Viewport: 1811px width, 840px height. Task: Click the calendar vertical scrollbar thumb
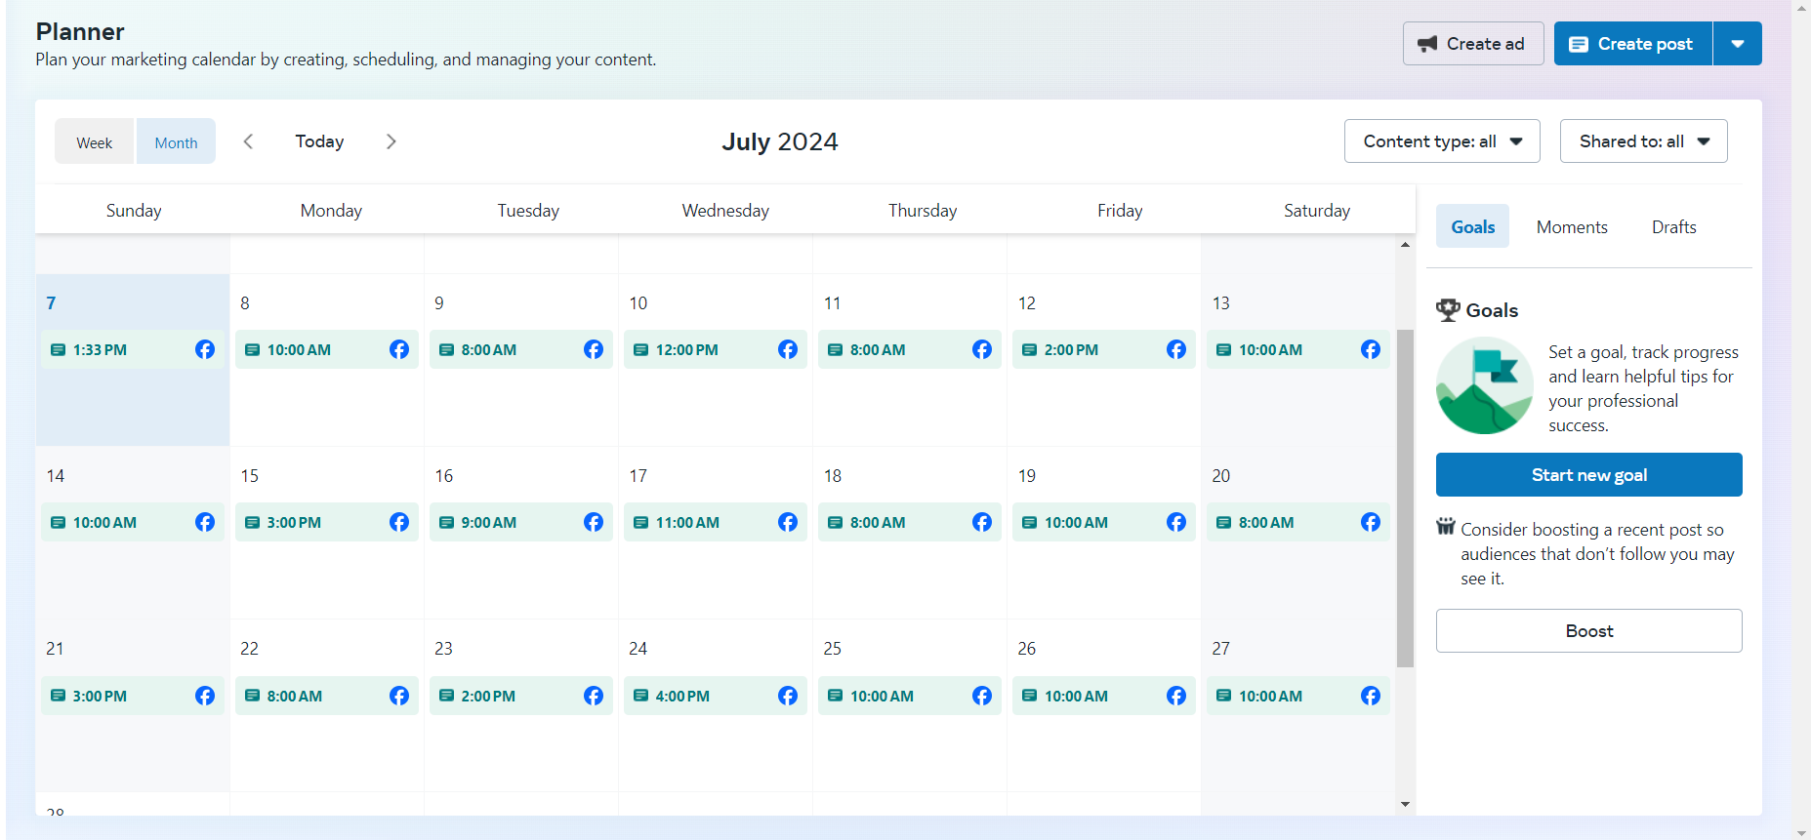tap(1405, 498)
